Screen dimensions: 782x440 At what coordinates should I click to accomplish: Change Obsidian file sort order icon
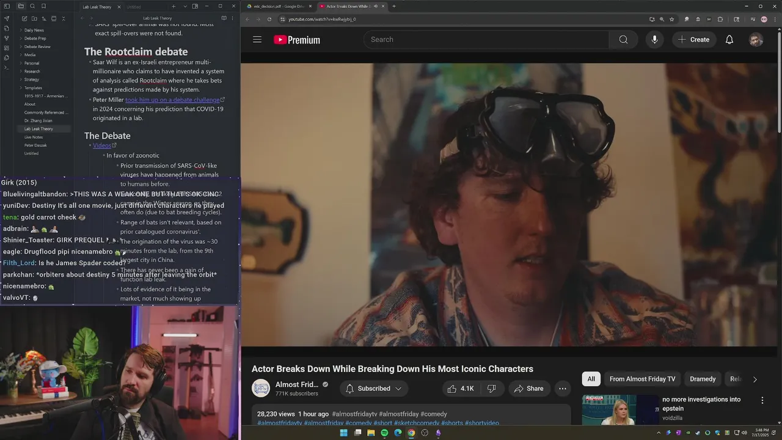43,19
